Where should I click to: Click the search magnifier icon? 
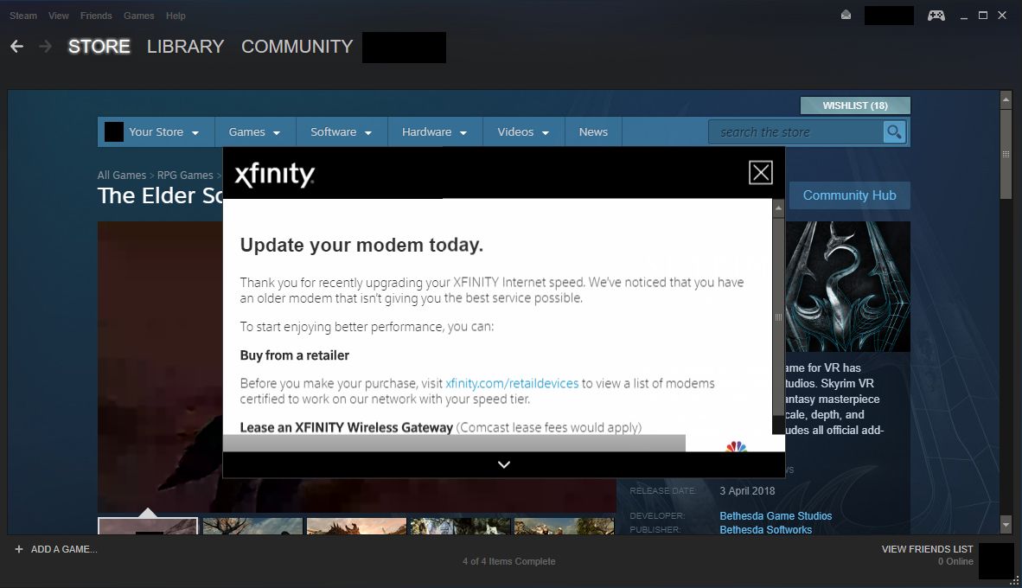tap(894, 131)
